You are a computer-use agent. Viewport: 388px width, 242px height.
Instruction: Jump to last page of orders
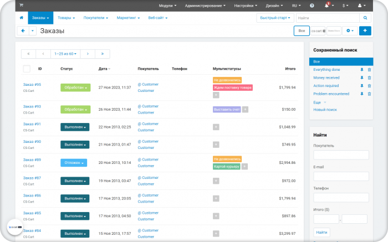[103, 54]
